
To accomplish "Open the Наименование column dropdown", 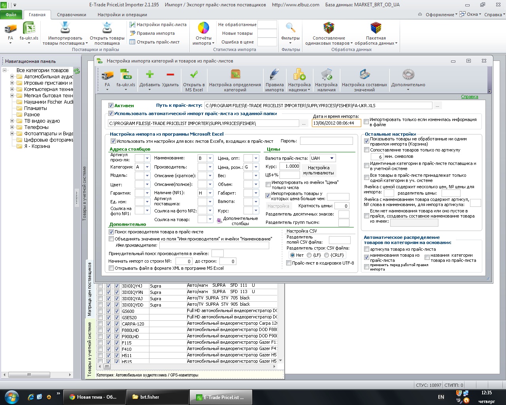I will (210, 158).
